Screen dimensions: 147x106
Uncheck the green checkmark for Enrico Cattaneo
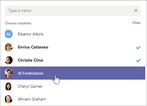(x=138, y=47)
